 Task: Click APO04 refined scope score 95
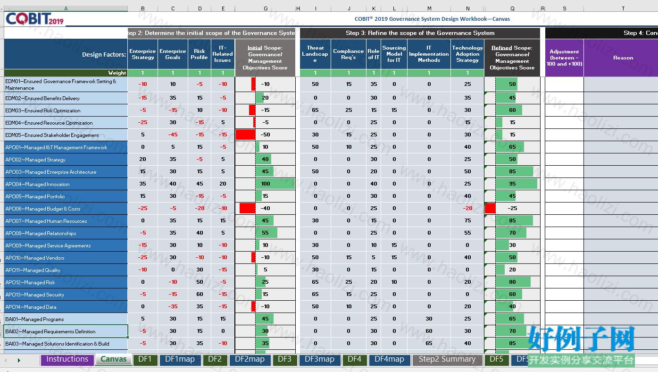512,184
